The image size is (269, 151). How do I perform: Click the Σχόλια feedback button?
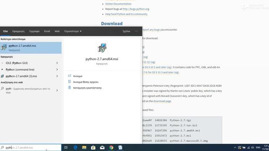click(127, 31)
